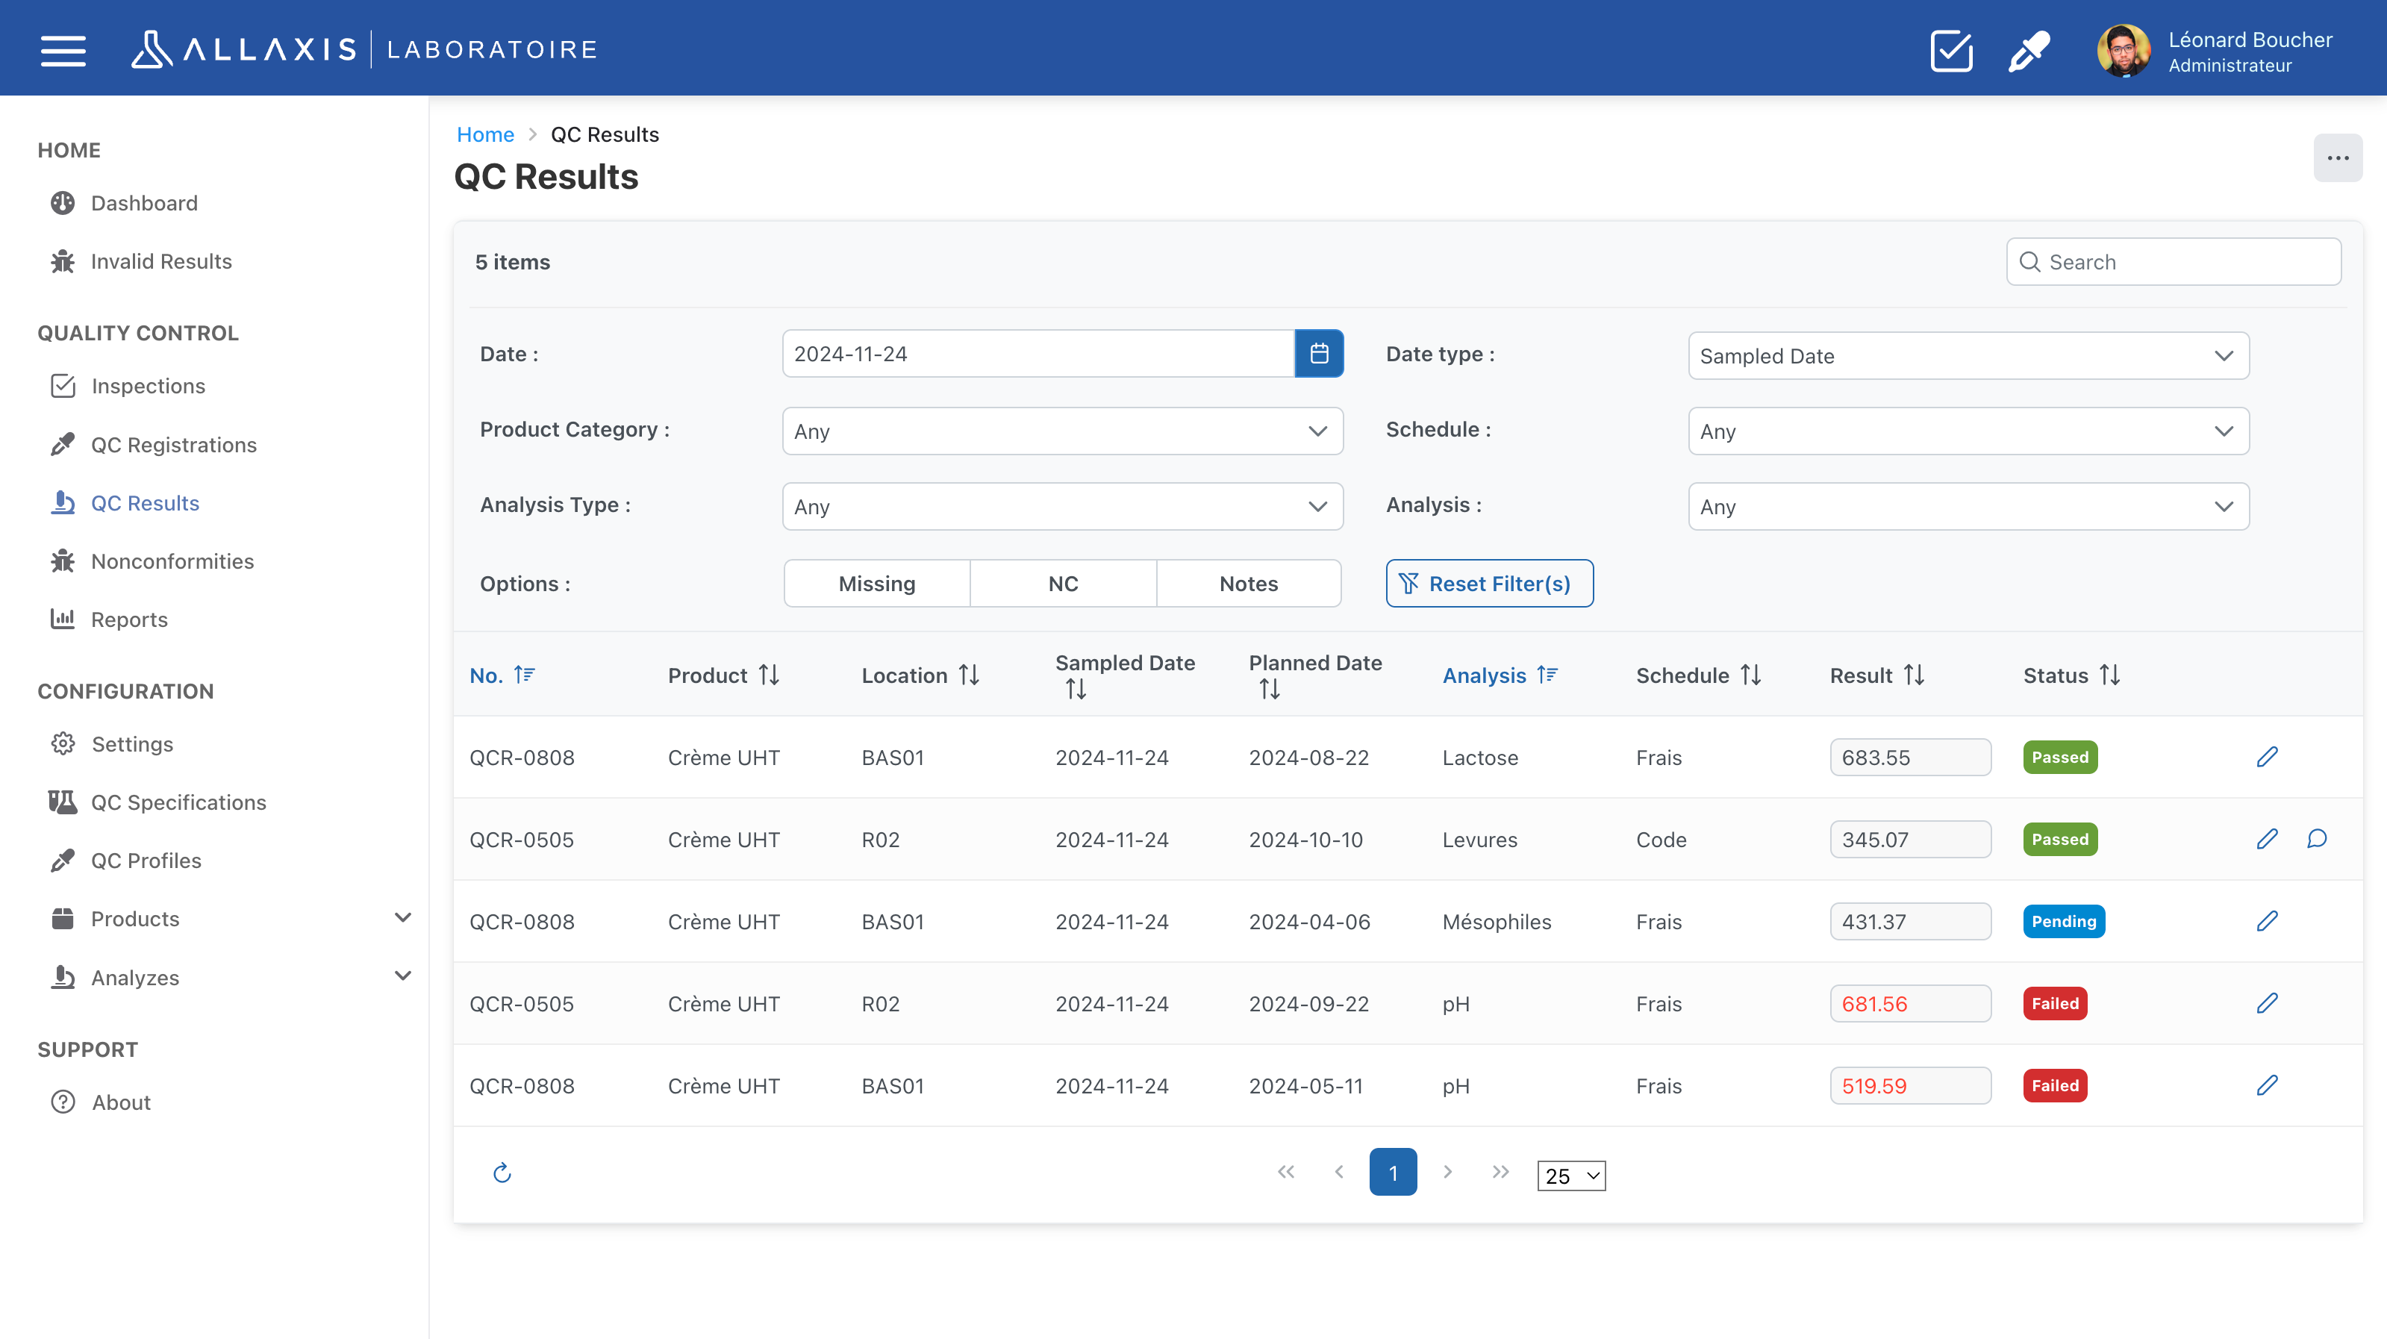The width and height of the screenshot is (2387, 1339).
Task: Open the hamburger navigation menu
Action: point(63,50)
